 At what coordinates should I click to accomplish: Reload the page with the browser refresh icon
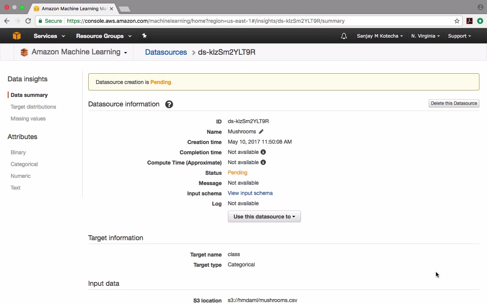[x=28, y=21]
